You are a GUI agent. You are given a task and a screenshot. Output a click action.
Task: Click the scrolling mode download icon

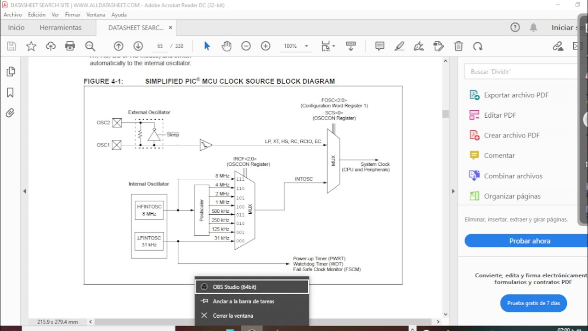click(351, 46)
